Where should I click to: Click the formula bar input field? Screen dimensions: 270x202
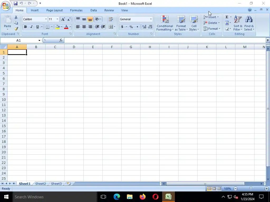coord(165,40)
